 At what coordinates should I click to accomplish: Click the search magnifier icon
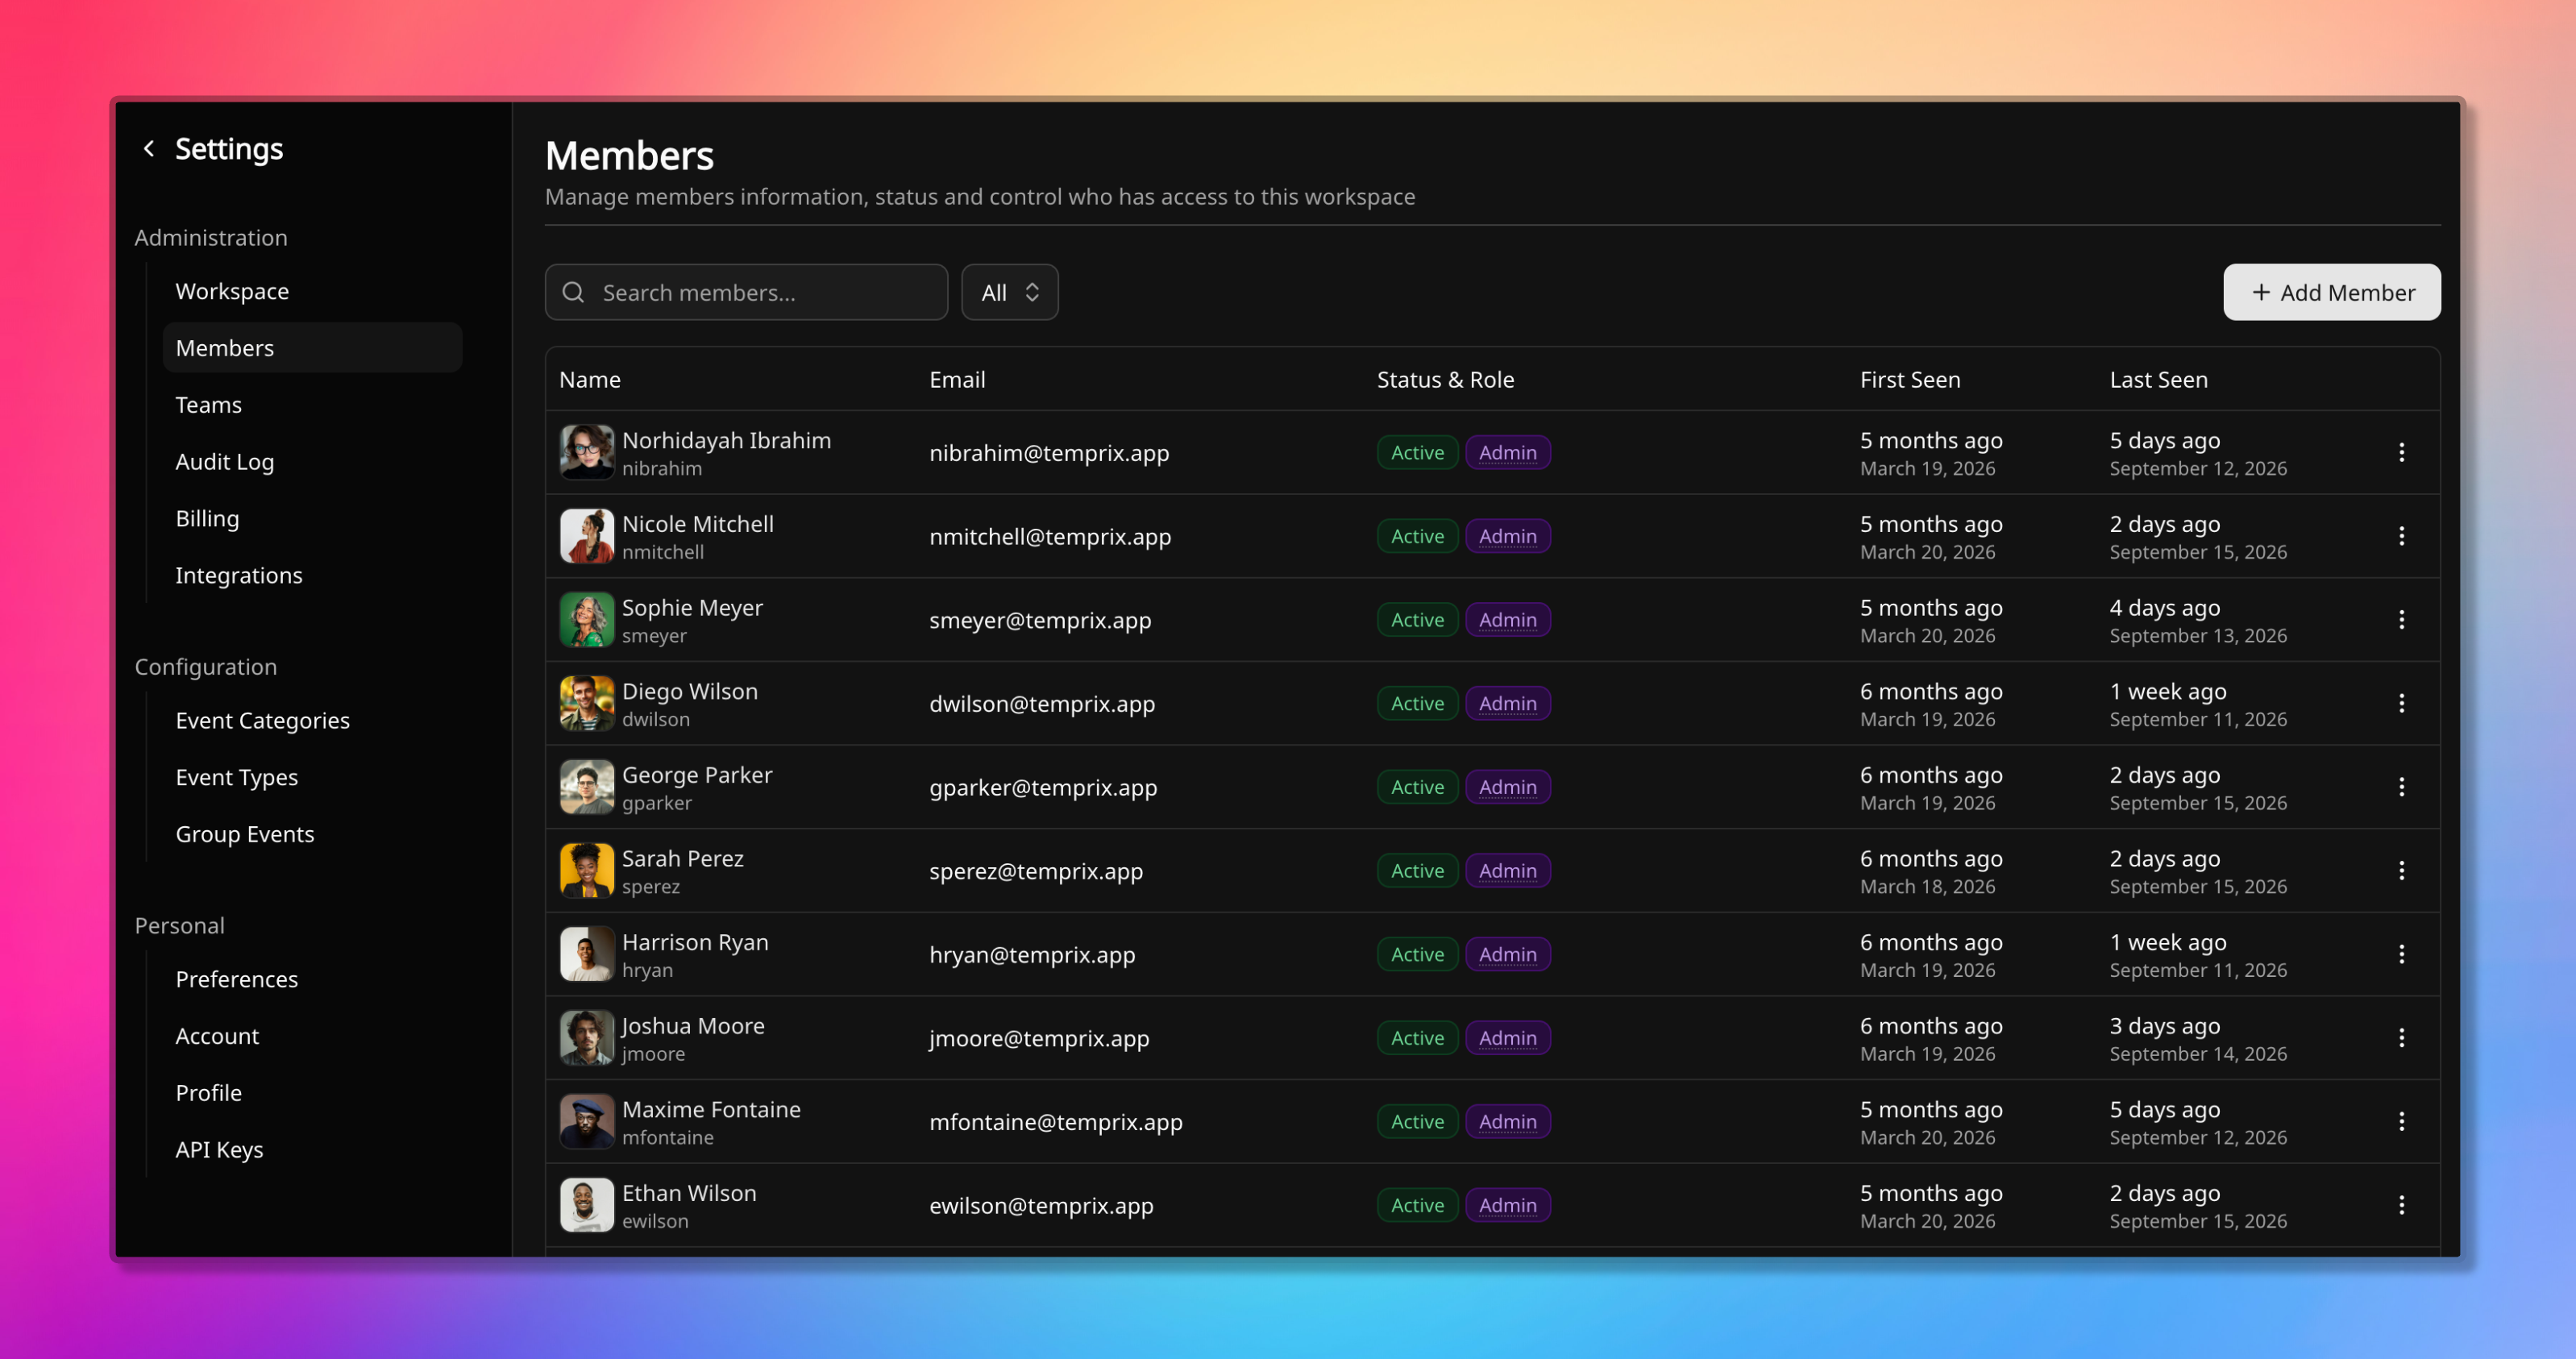click(x=573, y=293)
